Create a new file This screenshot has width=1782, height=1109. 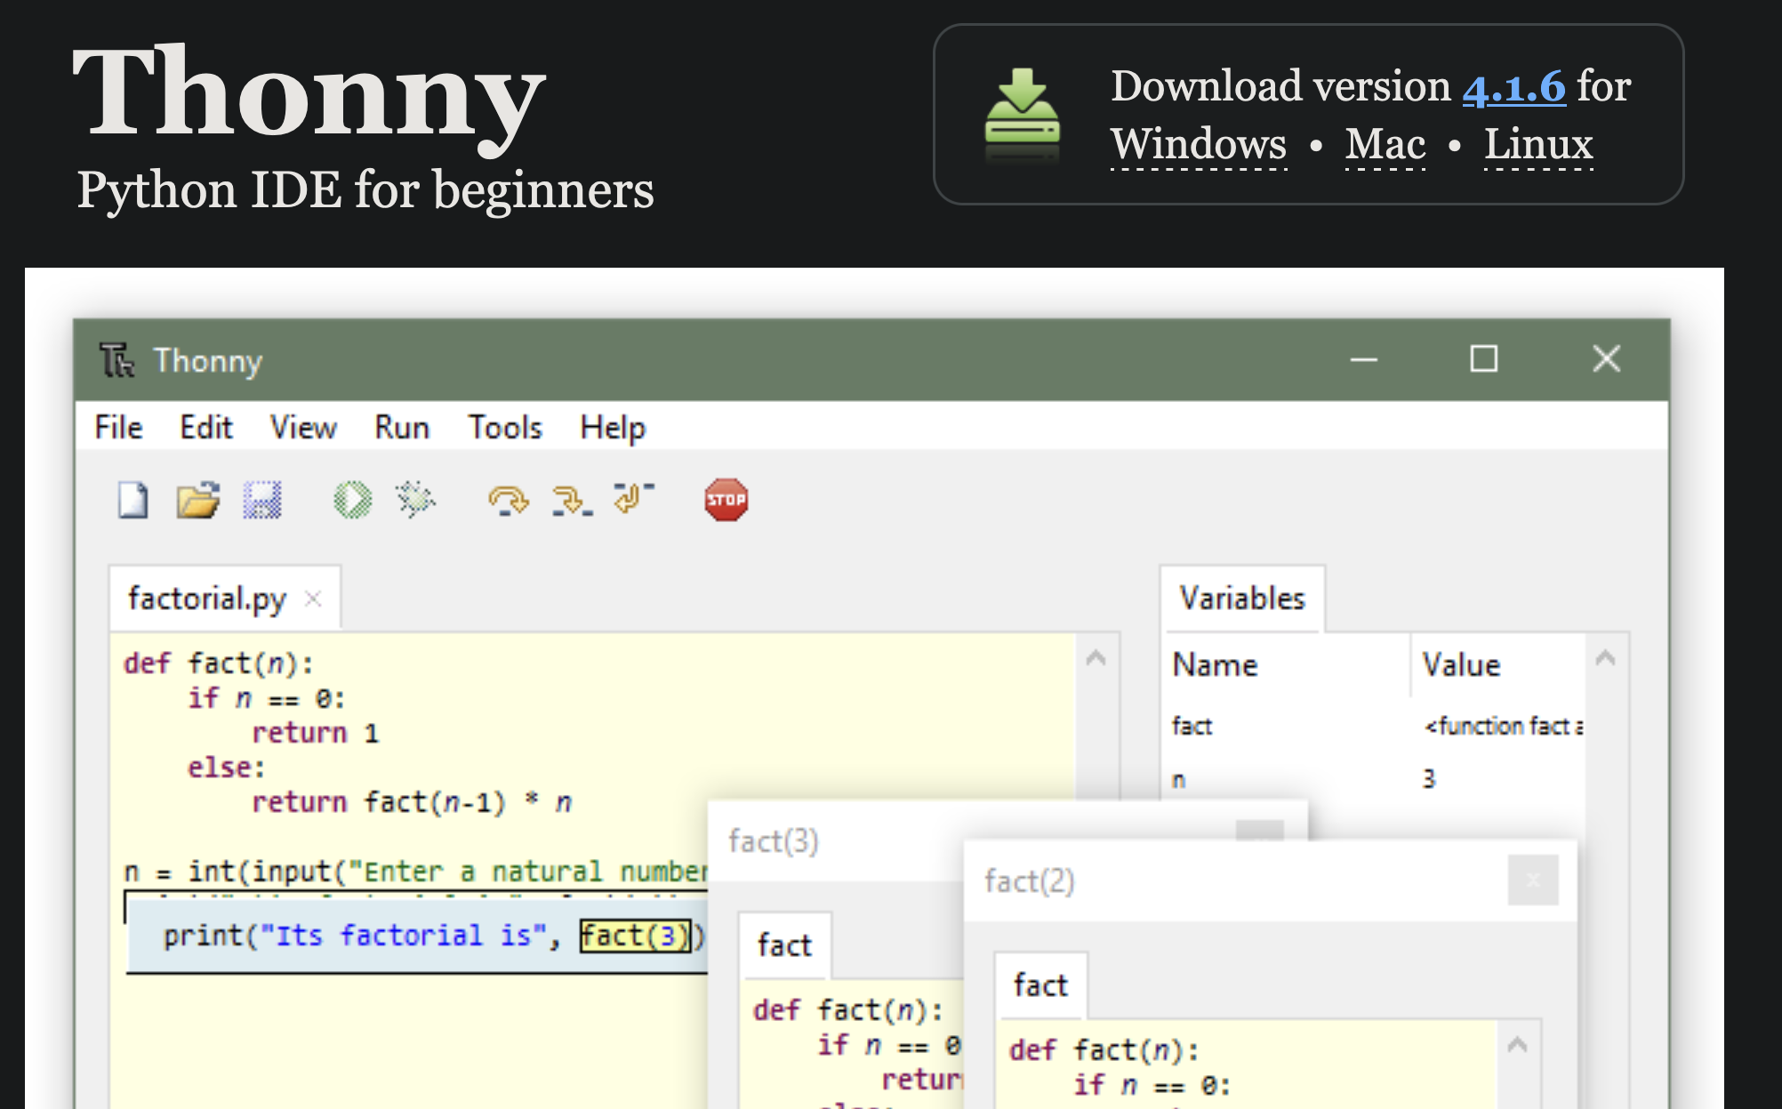tap(132, 499)
